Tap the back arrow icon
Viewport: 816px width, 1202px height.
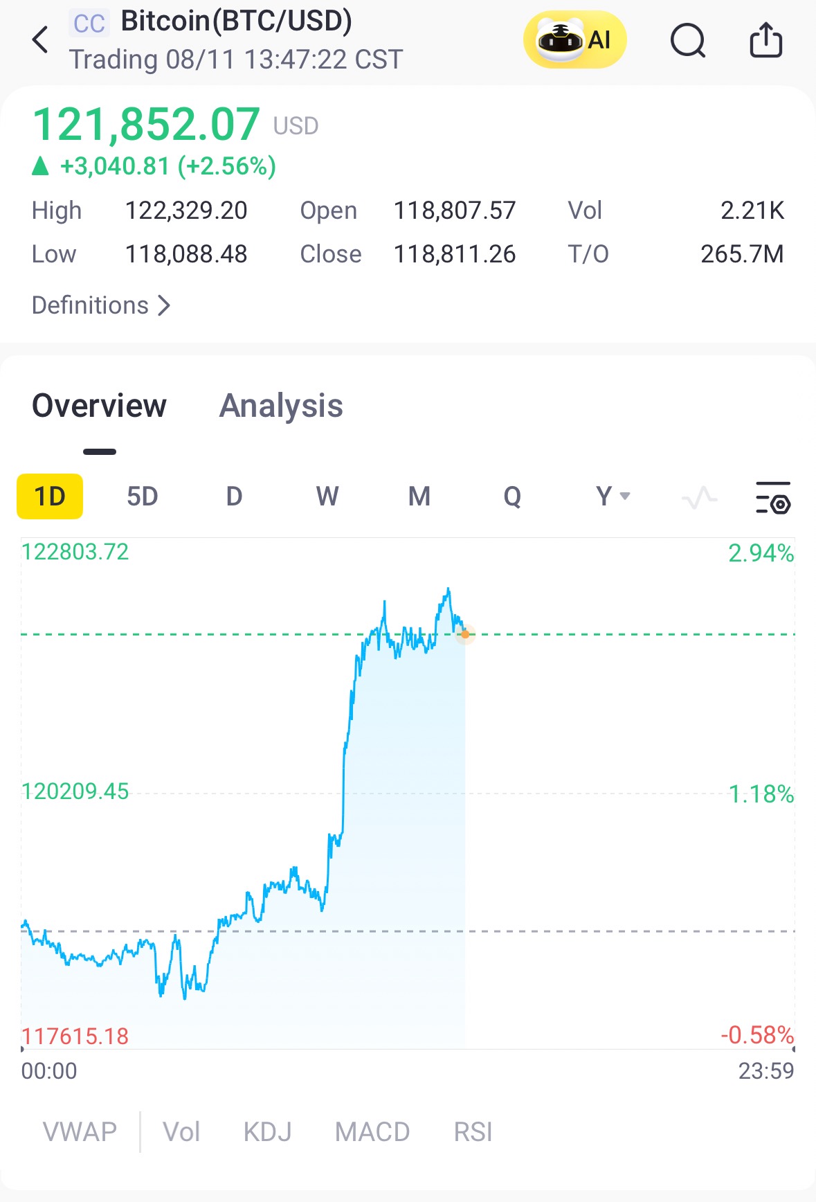(41, 39)
